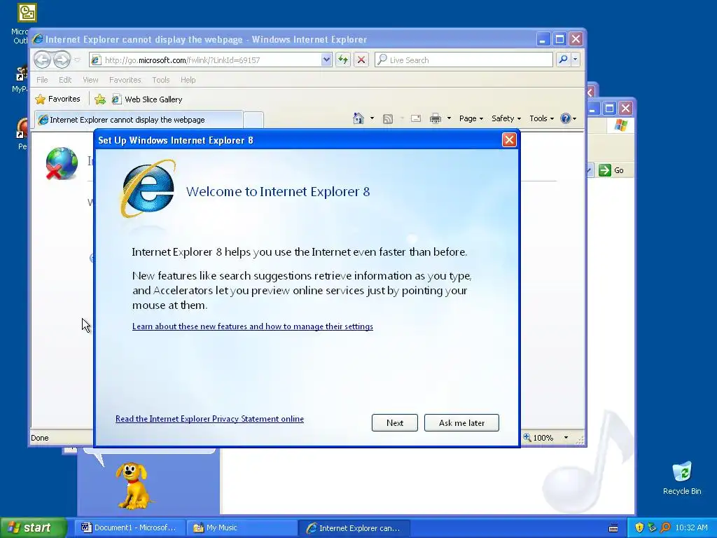Click the search companion dog character
The height and width of the screenshot is (538, 717).
132,485
